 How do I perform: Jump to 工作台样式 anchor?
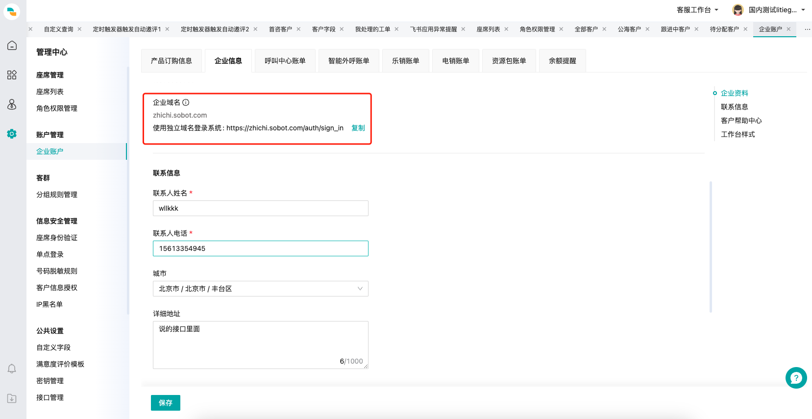coord(738,134)
